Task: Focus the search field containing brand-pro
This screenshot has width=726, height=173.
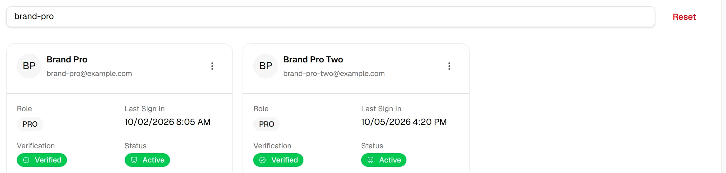Action: (x=331, y=17)
